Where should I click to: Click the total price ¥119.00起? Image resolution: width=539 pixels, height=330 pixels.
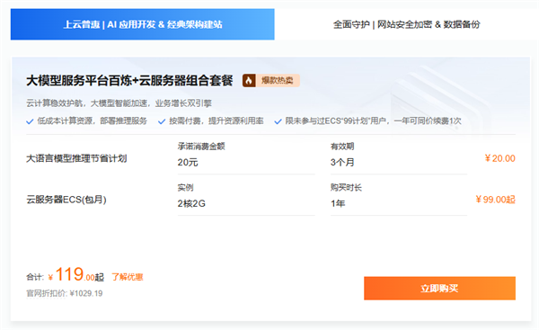point(76,274)
